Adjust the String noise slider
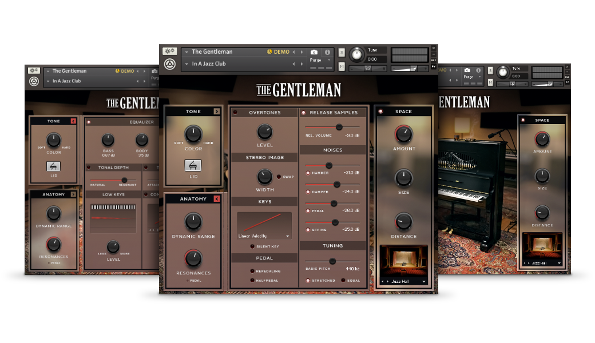Viewport: 595px width, 343px height. 332,222
